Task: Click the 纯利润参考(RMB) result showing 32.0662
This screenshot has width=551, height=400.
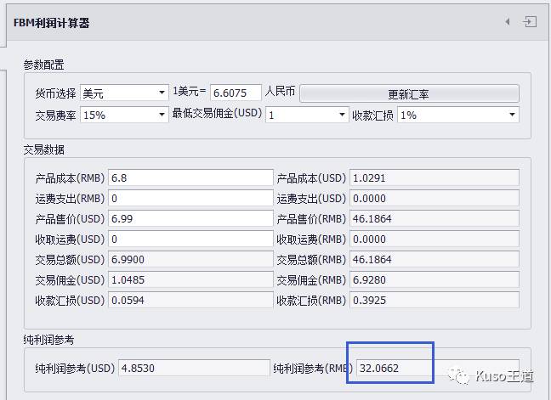Action: (436, 369)
